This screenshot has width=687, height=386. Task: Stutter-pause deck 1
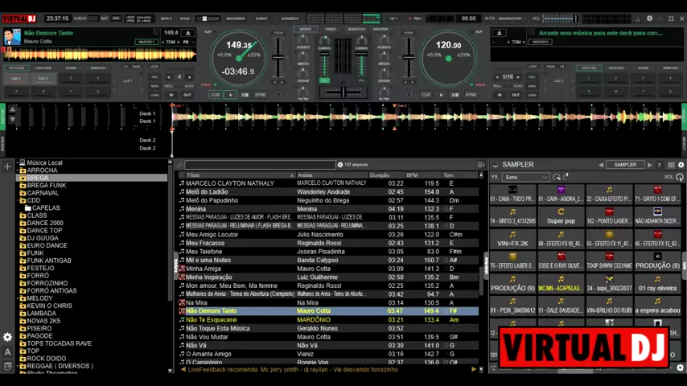(245, 95)
